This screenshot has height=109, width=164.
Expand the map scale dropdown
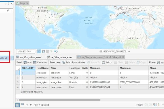tap(34, 51)
